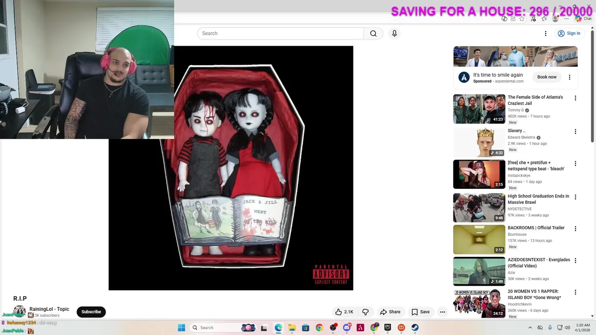Click the Sign in button

coord(569,33)
